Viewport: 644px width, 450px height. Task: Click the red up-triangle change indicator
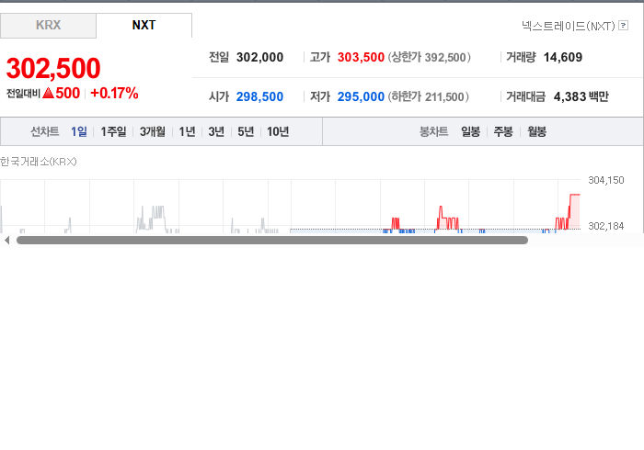[x=48, y=93]
